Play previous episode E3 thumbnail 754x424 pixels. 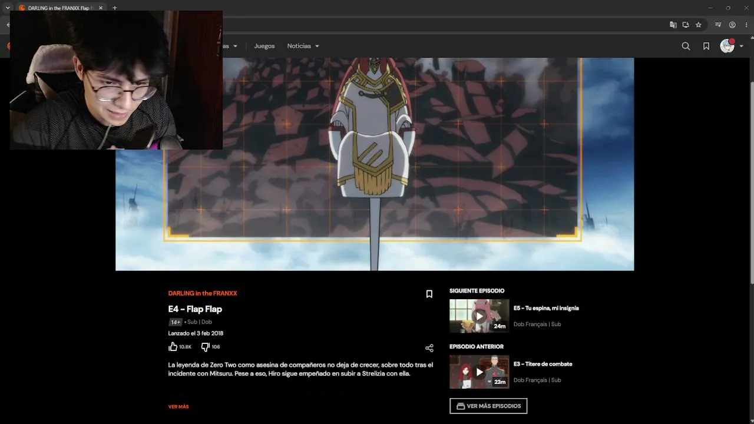[479, 372]
